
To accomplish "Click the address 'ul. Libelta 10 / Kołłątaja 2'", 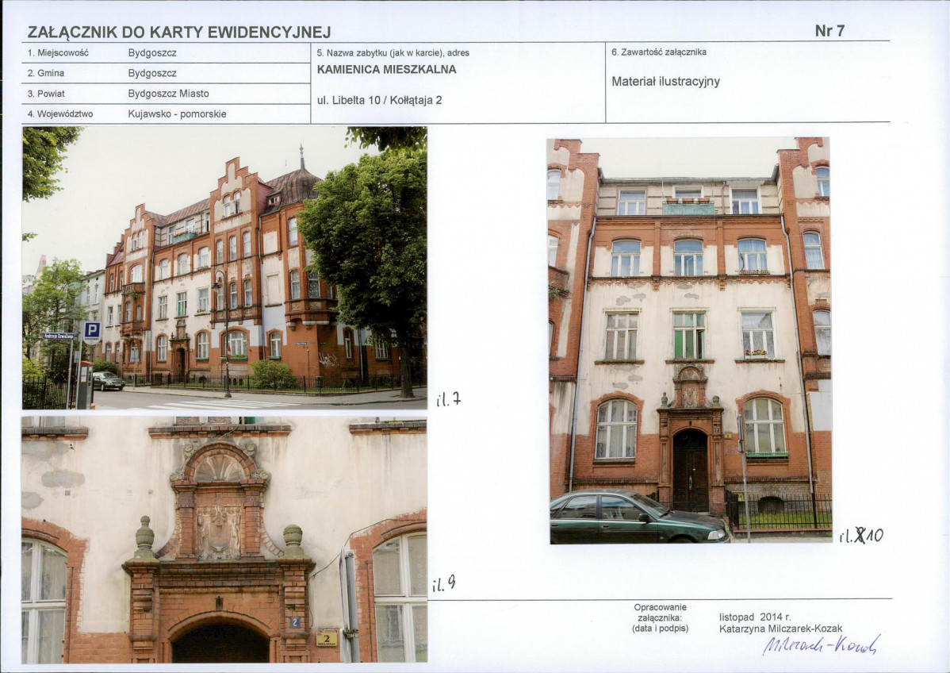I will pos(379,101).
